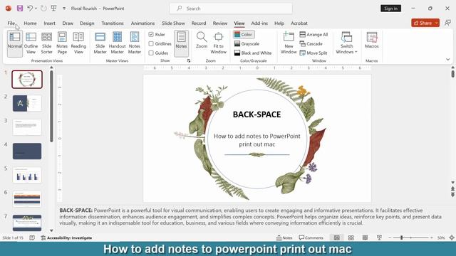Select Slide Sorter view in status bar
Viewport: 456px width, 256px height.
click(351, 238)
